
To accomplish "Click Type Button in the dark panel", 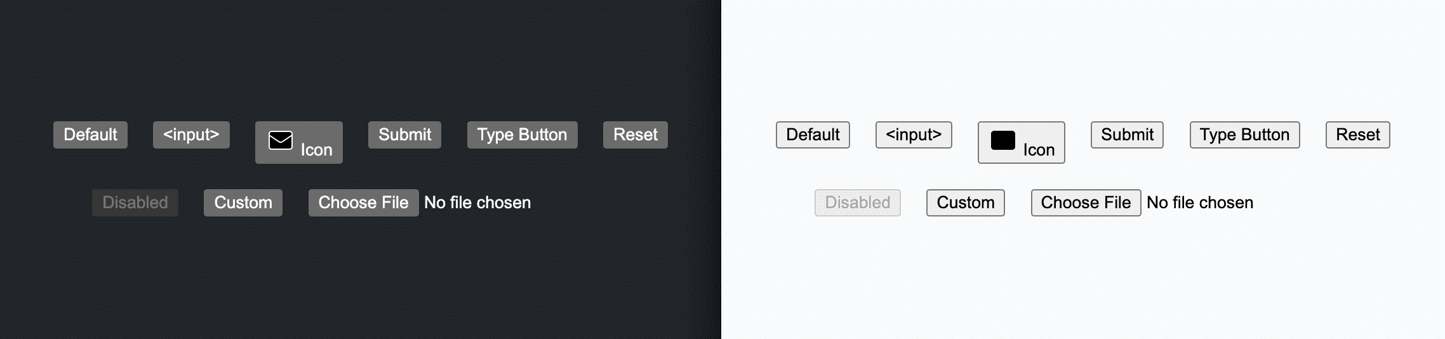I will pyautogui.click(x=522, y=135).
